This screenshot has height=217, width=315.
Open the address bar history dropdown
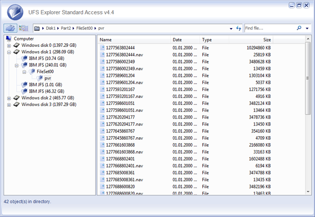(231, 29)
